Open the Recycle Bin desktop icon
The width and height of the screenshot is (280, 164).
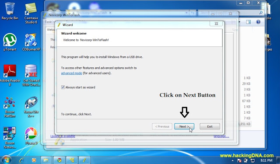10,11
